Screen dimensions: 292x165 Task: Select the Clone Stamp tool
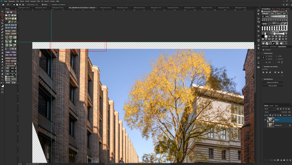click(2, 44)
